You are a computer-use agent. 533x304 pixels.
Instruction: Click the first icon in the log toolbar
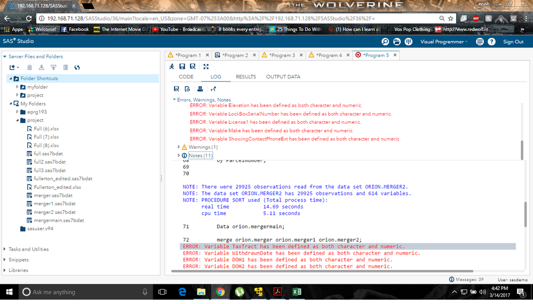coord(177,89)
